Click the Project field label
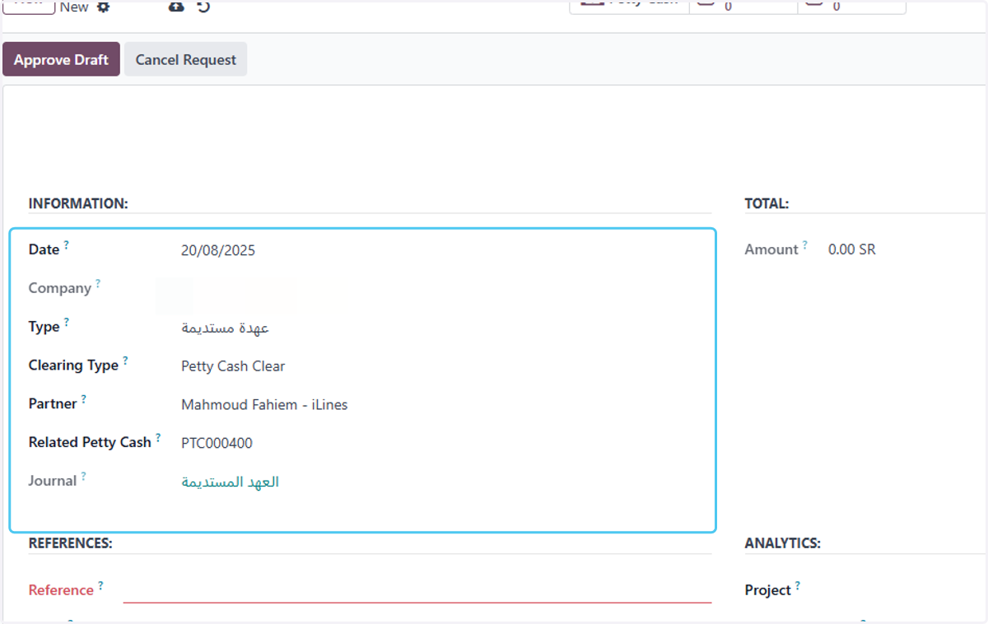Screen dimensions: 988x624 (x=768, y=590)
